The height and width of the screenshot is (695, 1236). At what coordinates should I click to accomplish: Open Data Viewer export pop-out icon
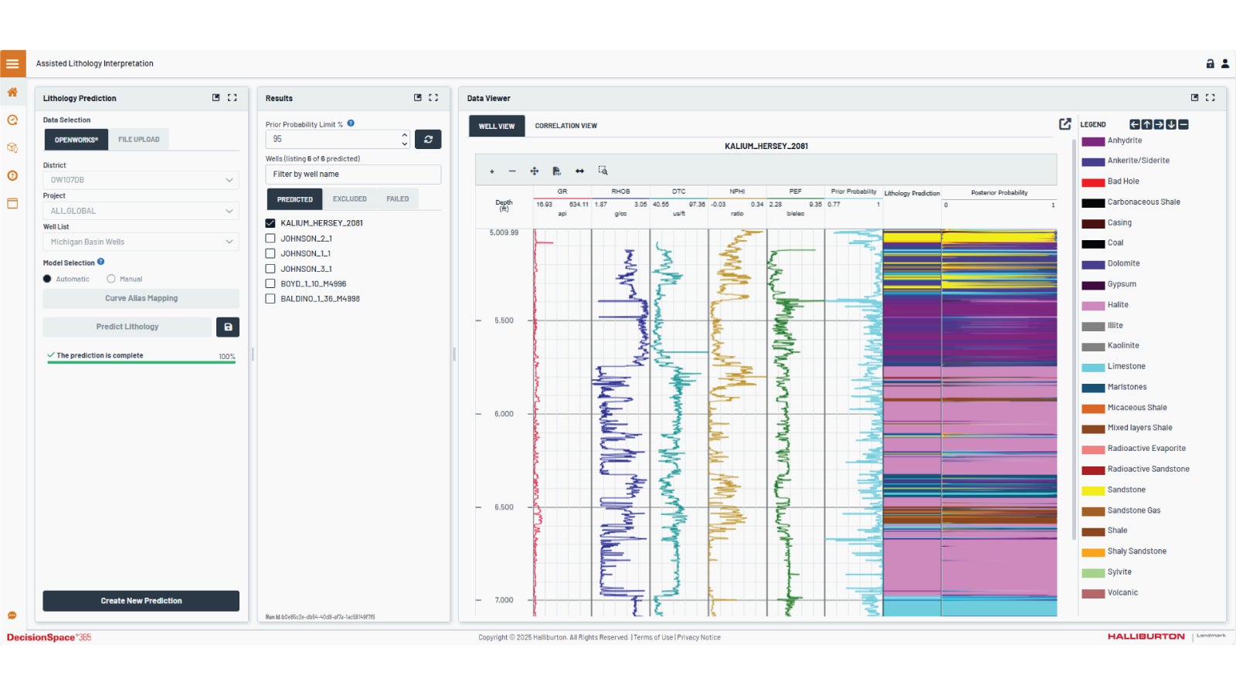click(1065, 124)
